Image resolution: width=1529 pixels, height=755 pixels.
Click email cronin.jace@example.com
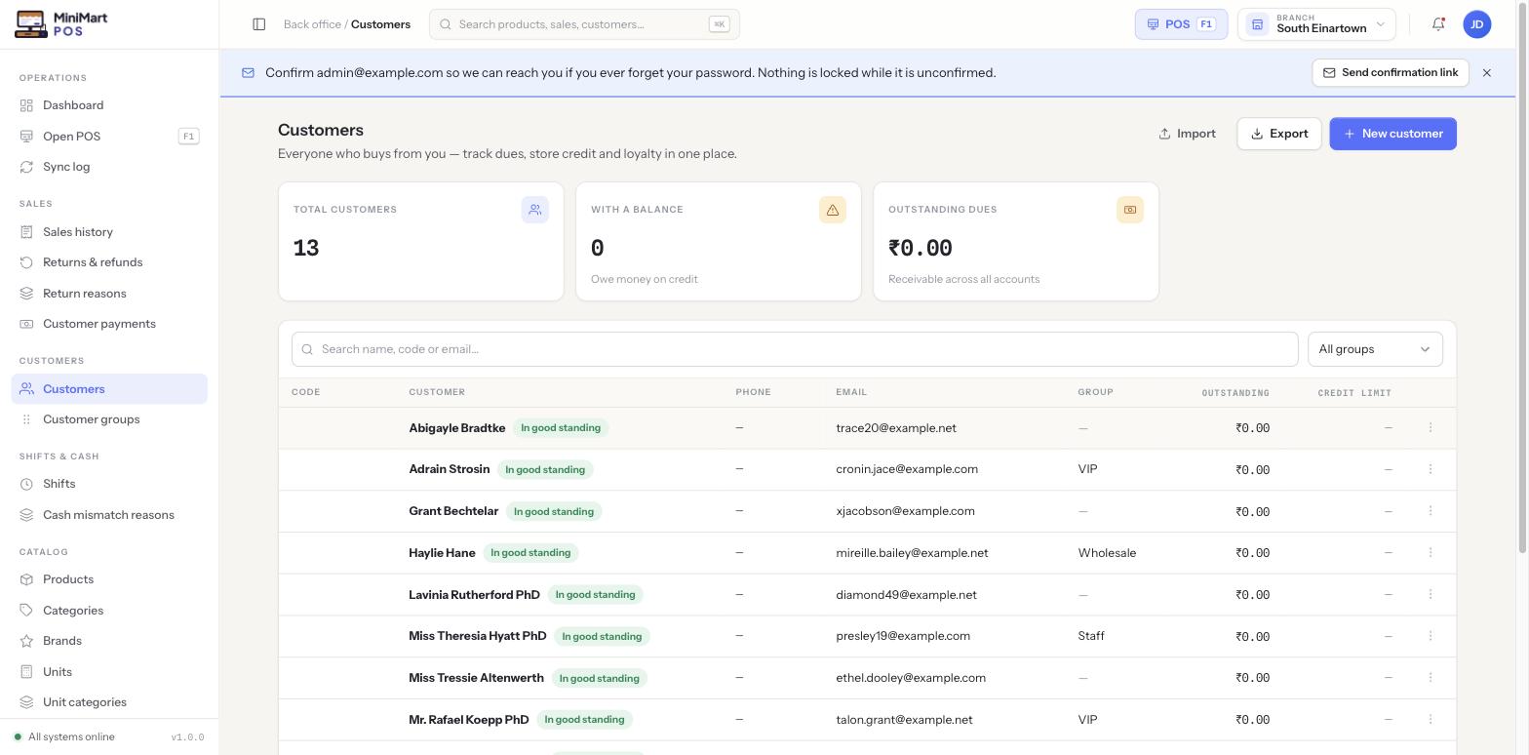(x=907, y=469)
